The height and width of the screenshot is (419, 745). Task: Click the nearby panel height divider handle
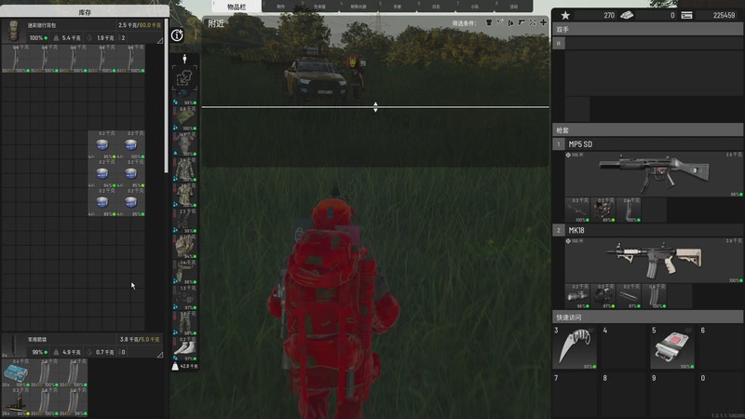pos(375,107)
